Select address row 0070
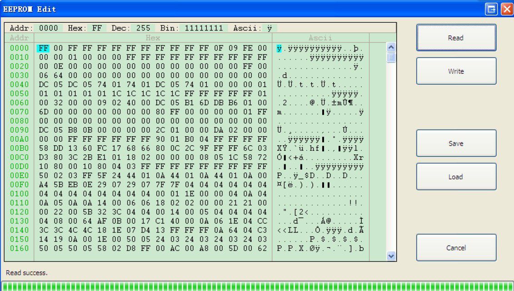Viewport: 514px width, 291px height. (x=20, y=112)
